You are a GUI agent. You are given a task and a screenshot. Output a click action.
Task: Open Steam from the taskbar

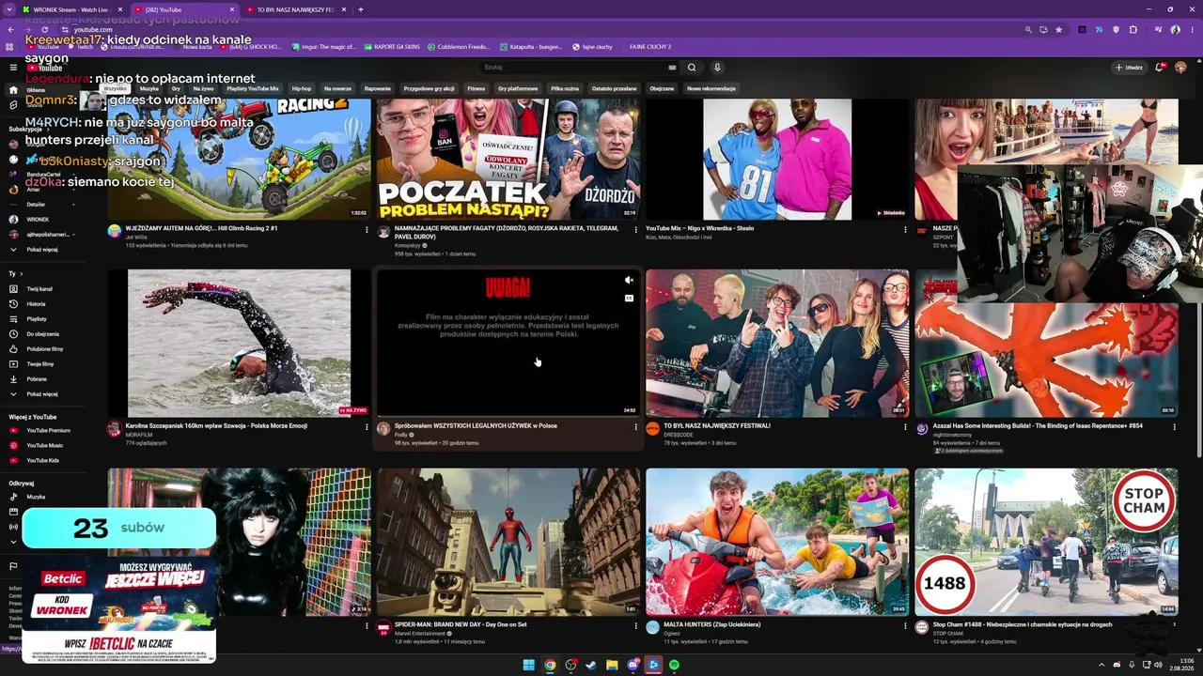pos(591,666)
